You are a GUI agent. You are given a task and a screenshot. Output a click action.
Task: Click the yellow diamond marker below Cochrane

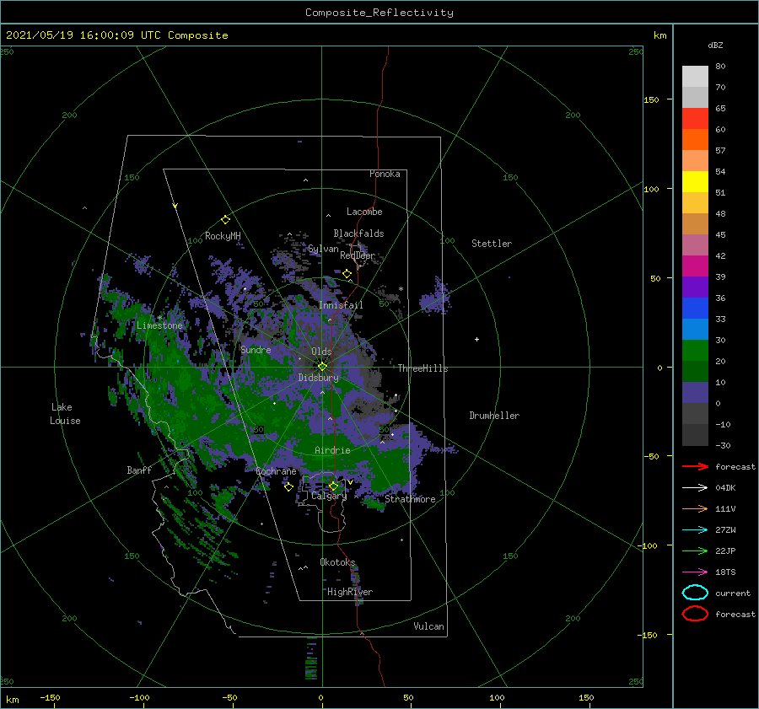[x=288, y=487]
